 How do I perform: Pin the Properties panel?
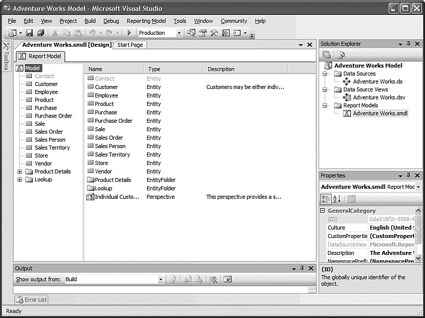(409, 175)
